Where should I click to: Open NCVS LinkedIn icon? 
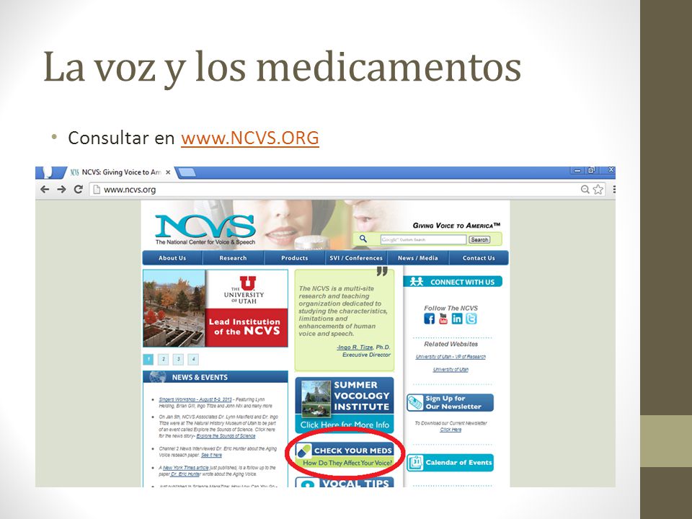point(457,319)
